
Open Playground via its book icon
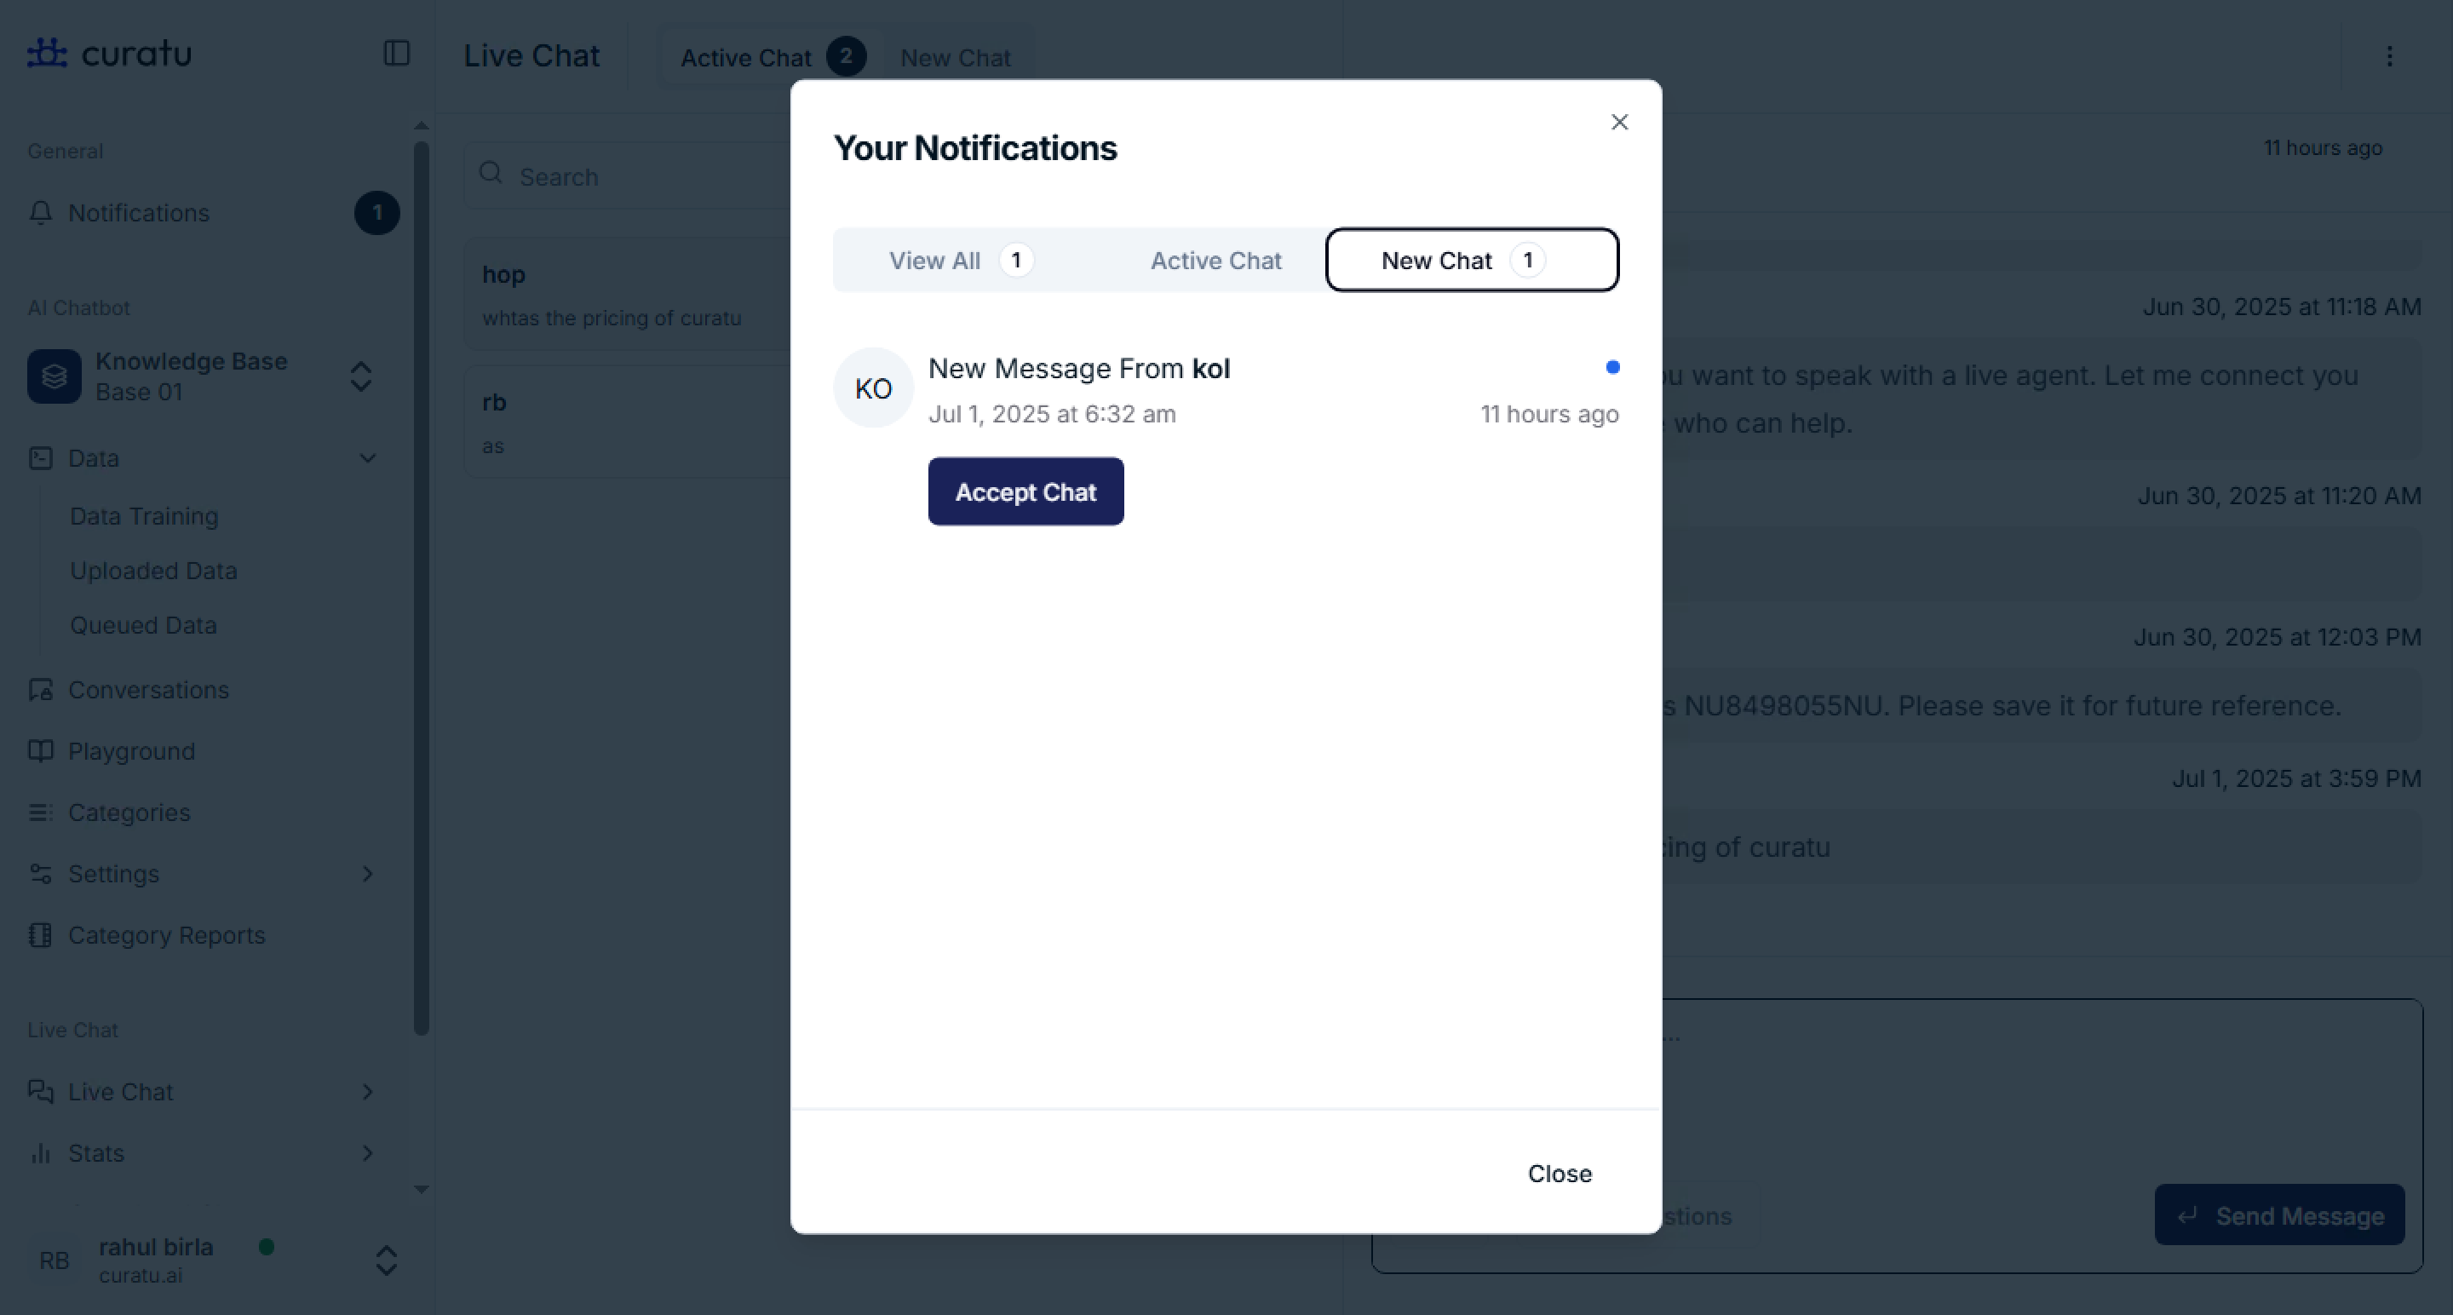tap(40, 751)
